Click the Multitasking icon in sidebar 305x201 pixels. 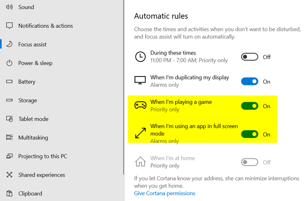pyautogui.click(x=9, y=138)
